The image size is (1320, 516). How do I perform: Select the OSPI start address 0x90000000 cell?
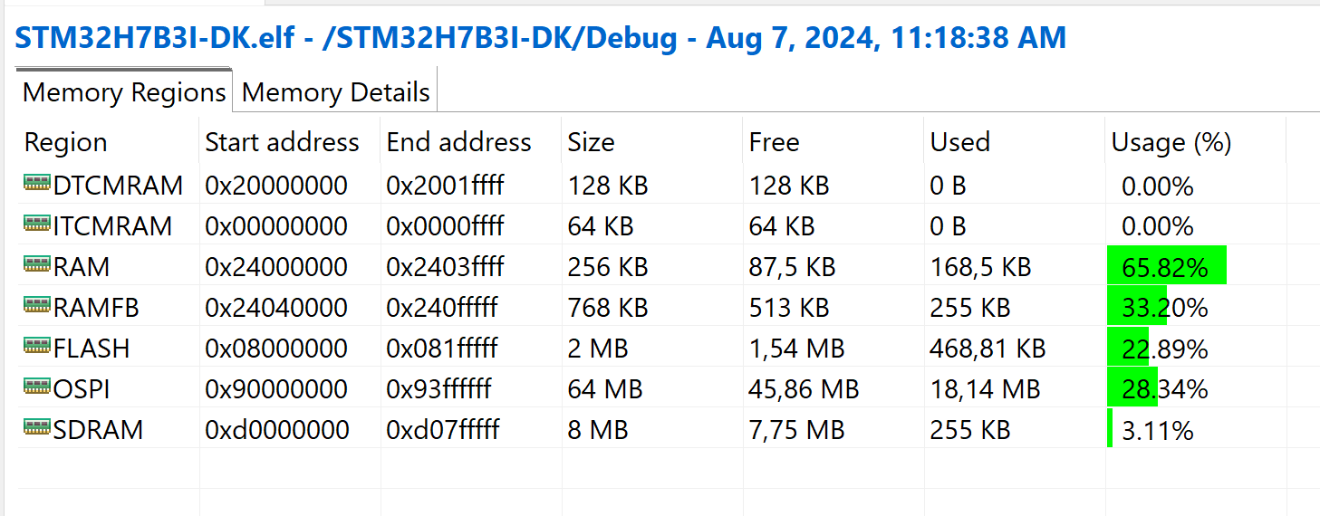(276, 389)
